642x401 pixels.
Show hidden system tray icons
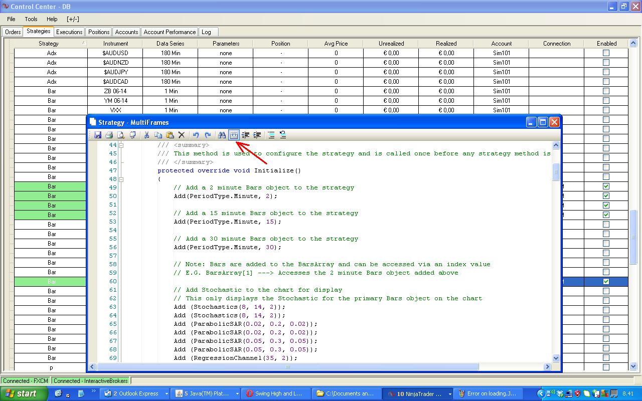[541, 393]
